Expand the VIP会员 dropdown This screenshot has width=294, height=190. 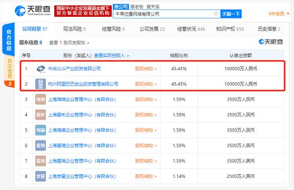point(279,14)
